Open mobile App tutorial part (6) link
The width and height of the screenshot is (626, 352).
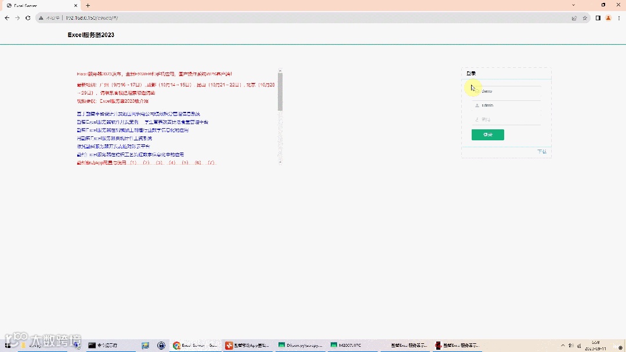[198, 163]
